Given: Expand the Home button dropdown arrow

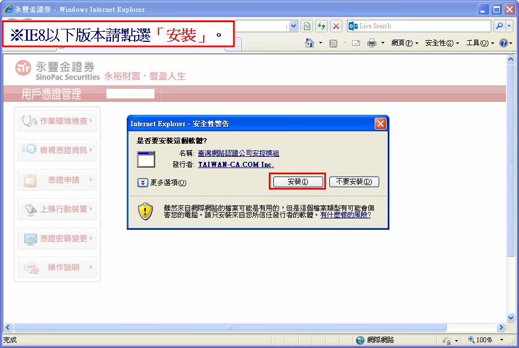Looking at the screenshot, I should coord(320,43).
